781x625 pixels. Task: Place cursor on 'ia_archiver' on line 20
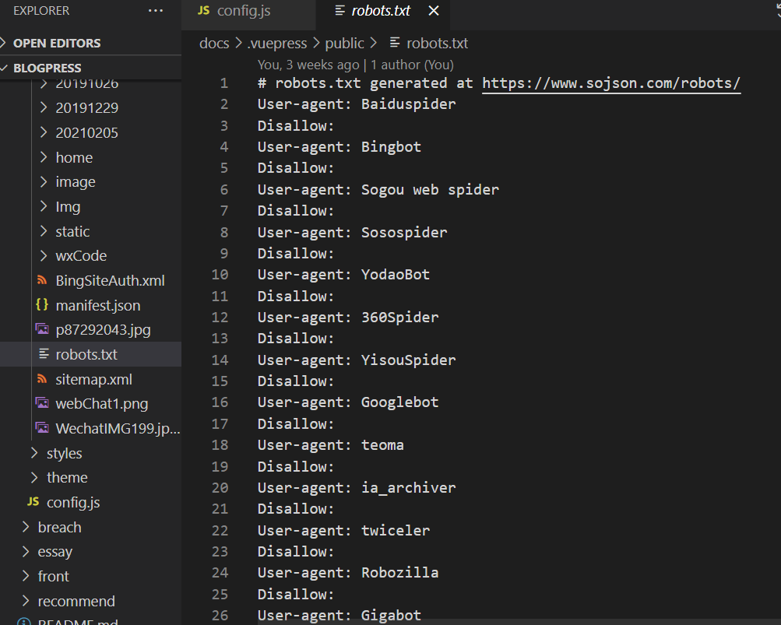pyautogui.click(x=409, y=487)
